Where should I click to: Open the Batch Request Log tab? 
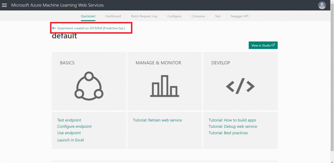click(144, 16)
